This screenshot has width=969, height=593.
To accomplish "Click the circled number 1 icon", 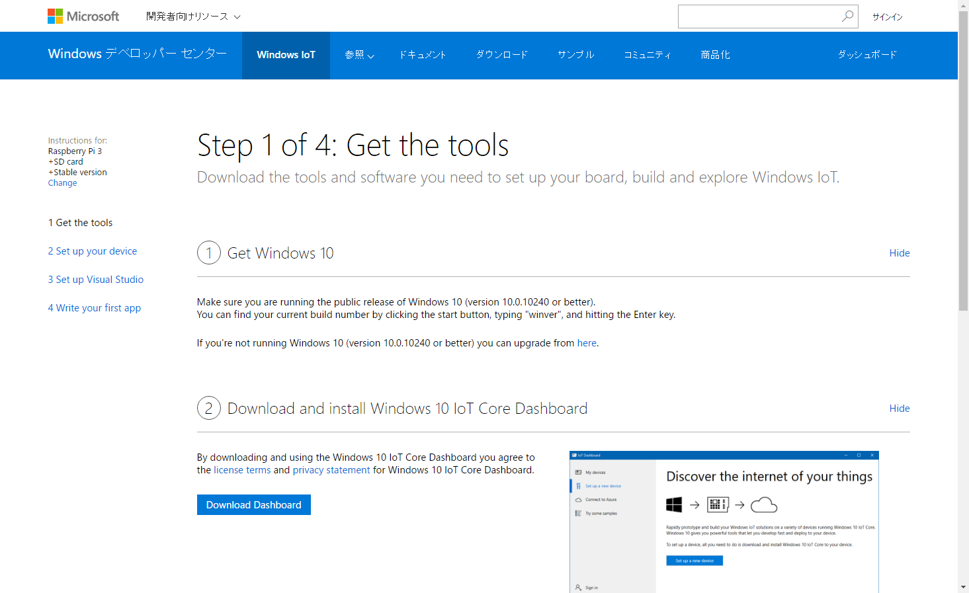I will 209,253.
